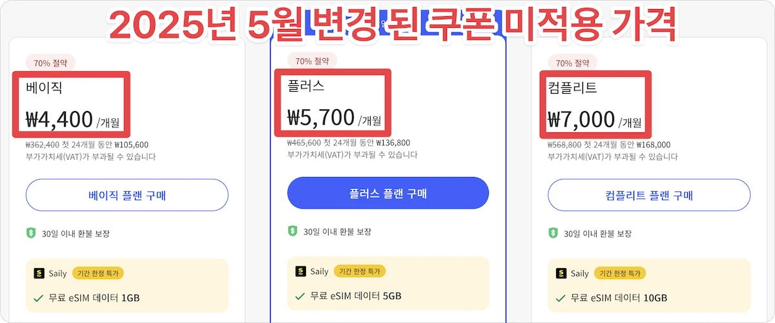Viewport: 775px width, 323px height.
Task: Click the 기간 한정 특가 badge in 컴플리트 card
Action: point(620,273)
